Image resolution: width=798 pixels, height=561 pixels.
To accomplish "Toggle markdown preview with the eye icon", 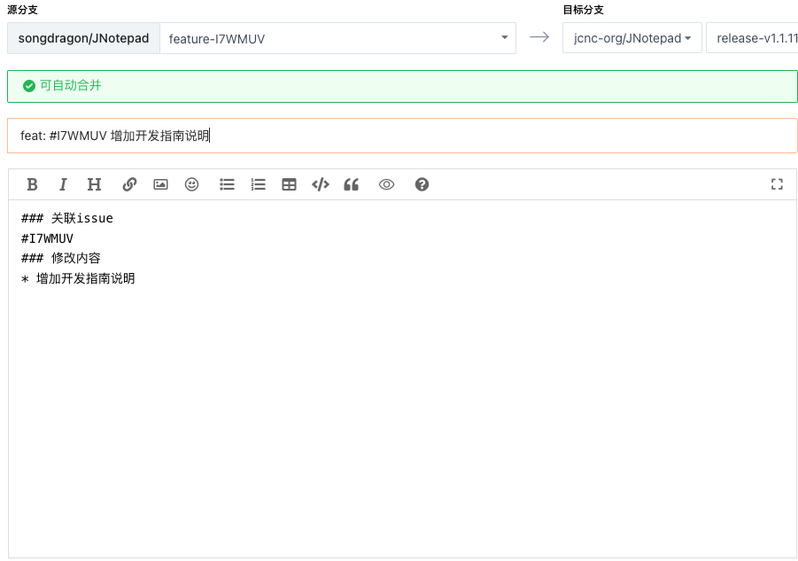I will point(386,184).
